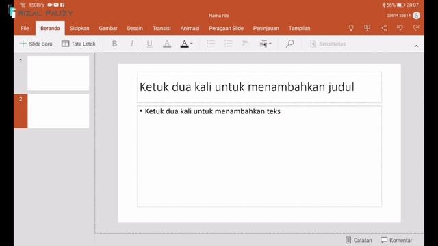Screen dimensions: 438x246
Task: Open the Gambar tab
Action: coord(108,29)
